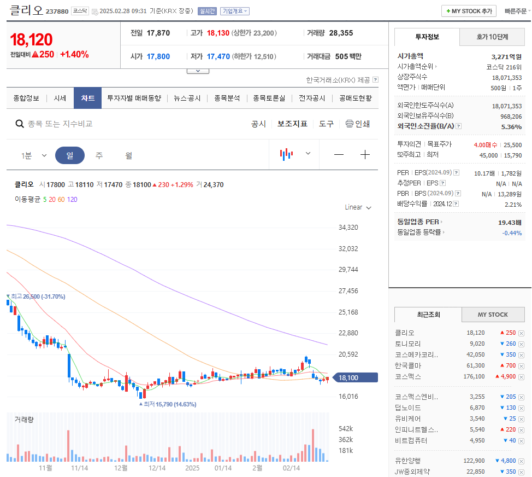Open the Linear scale dropdown

(358, 207)
